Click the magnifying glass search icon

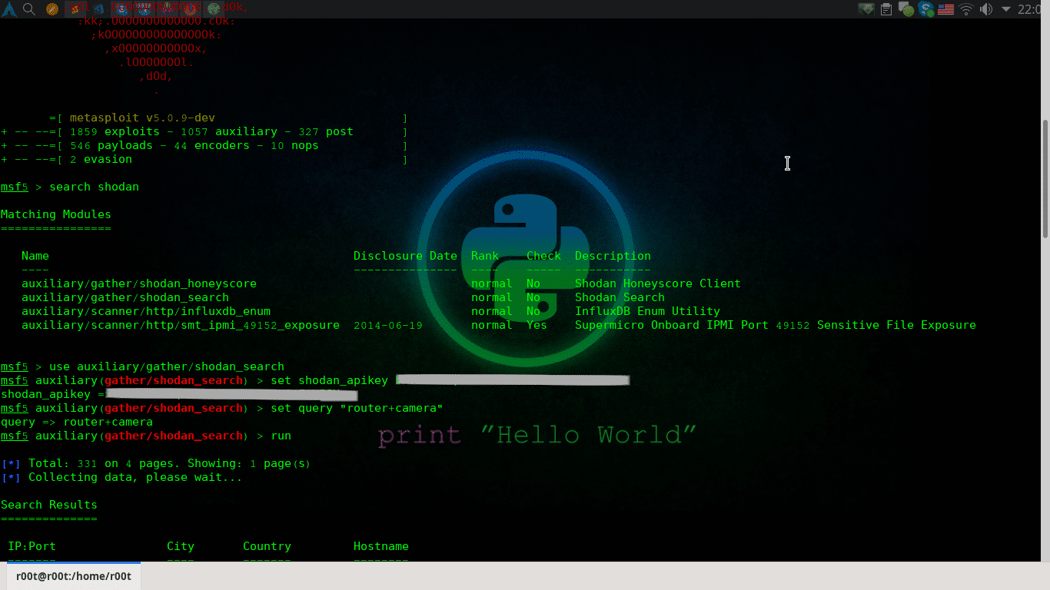click(x=29, y=9)
